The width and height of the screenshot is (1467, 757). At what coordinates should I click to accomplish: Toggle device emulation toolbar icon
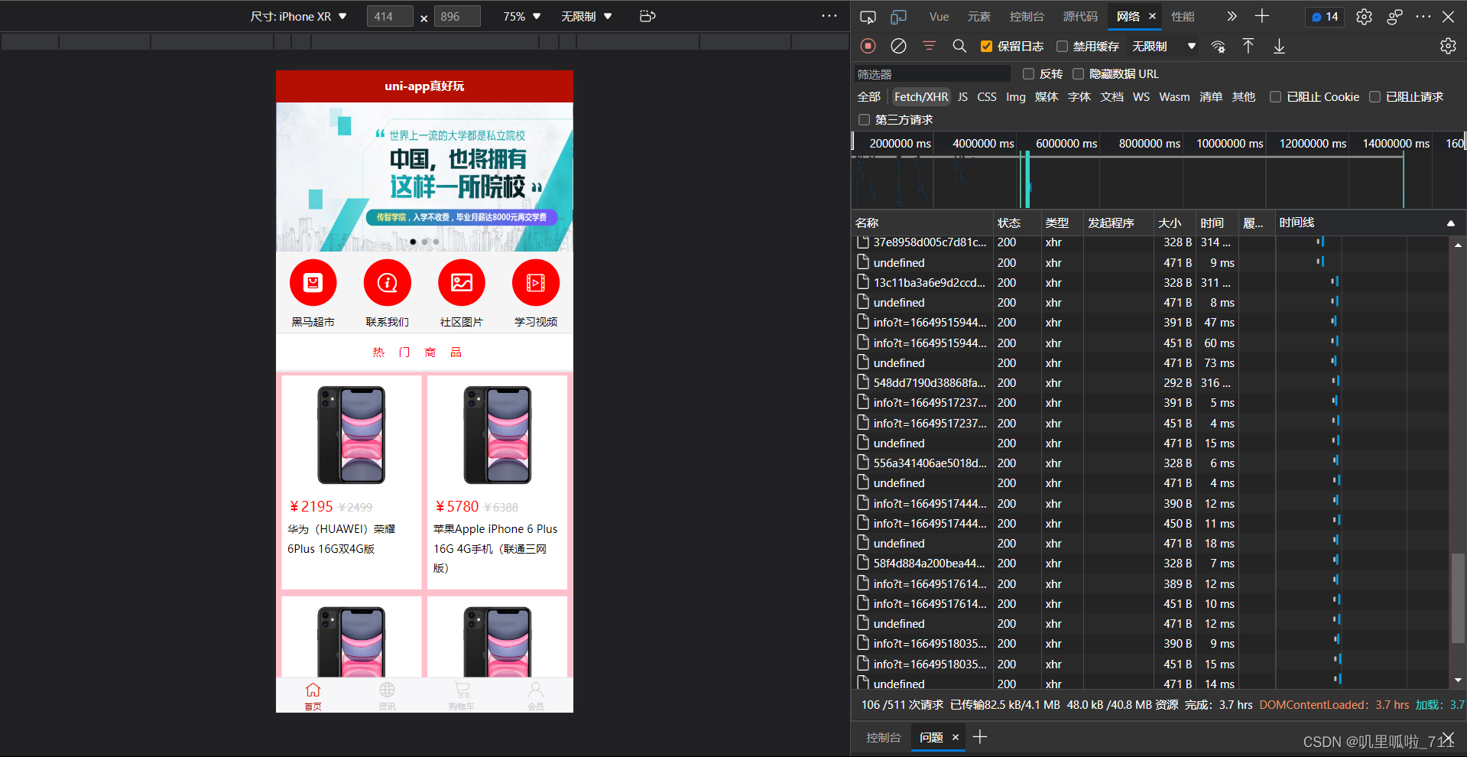(x=898, y=17)
